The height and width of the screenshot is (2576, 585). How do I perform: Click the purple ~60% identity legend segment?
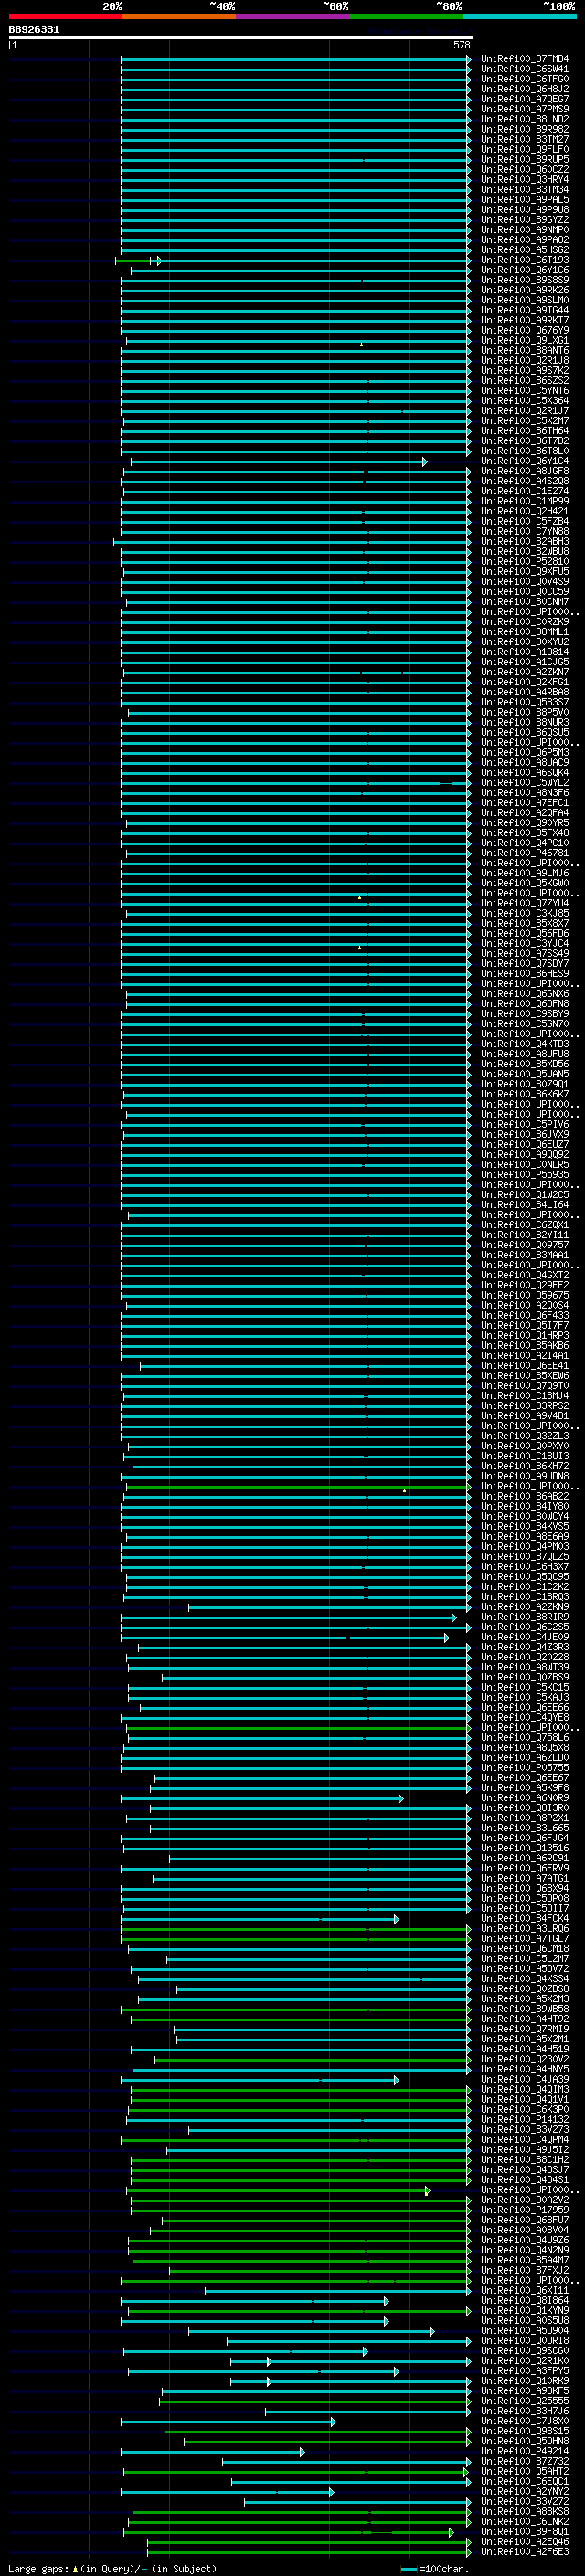coord(292,16)
